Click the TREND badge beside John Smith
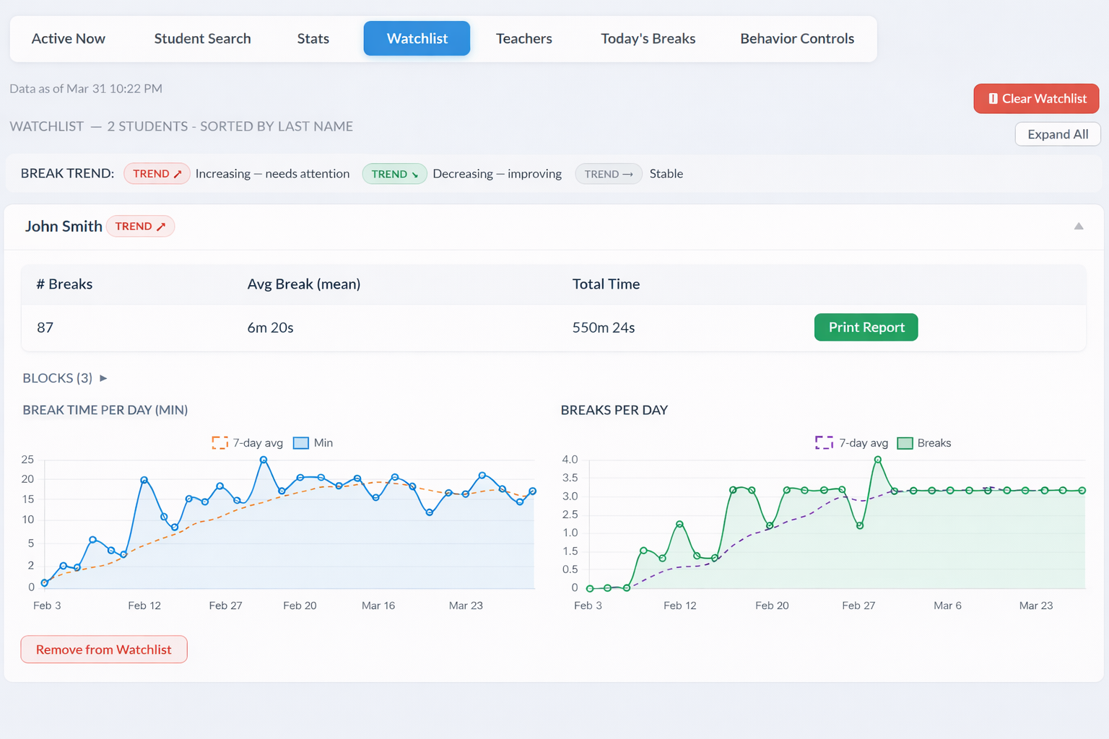1109x739 pixels. [141, 226]
